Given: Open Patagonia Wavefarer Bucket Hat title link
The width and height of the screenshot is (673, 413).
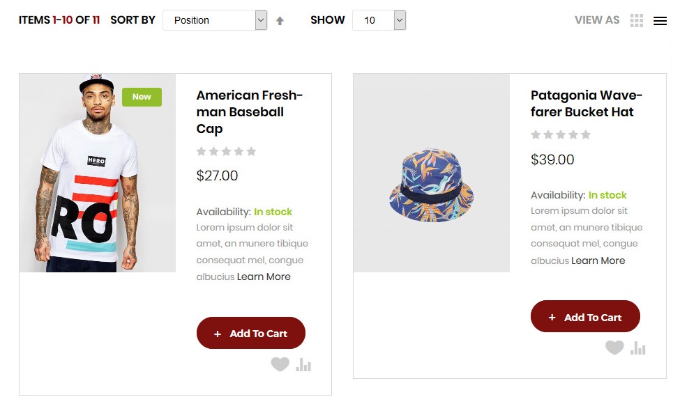Looking at the screenshot, I should [586, 104].
